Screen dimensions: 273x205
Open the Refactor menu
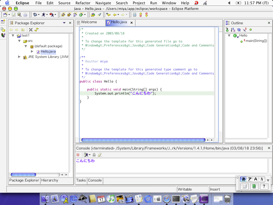pos(83,3)
